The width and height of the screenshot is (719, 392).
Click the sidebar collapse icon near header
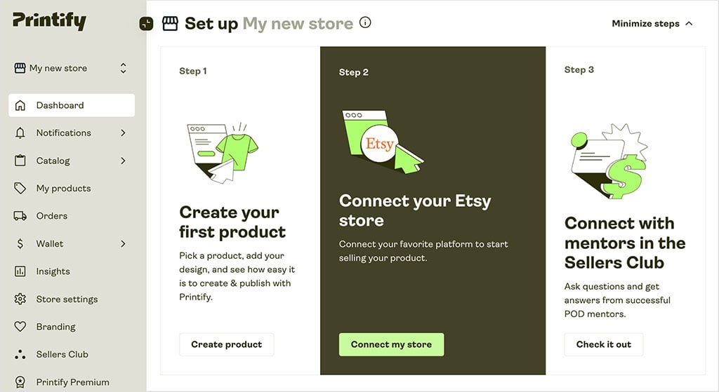click(x=146, y=24)
